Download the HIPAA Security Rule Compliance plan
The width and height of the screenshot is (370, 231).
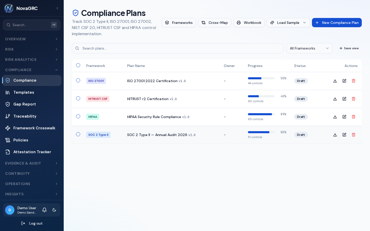[x=335, y=117]
